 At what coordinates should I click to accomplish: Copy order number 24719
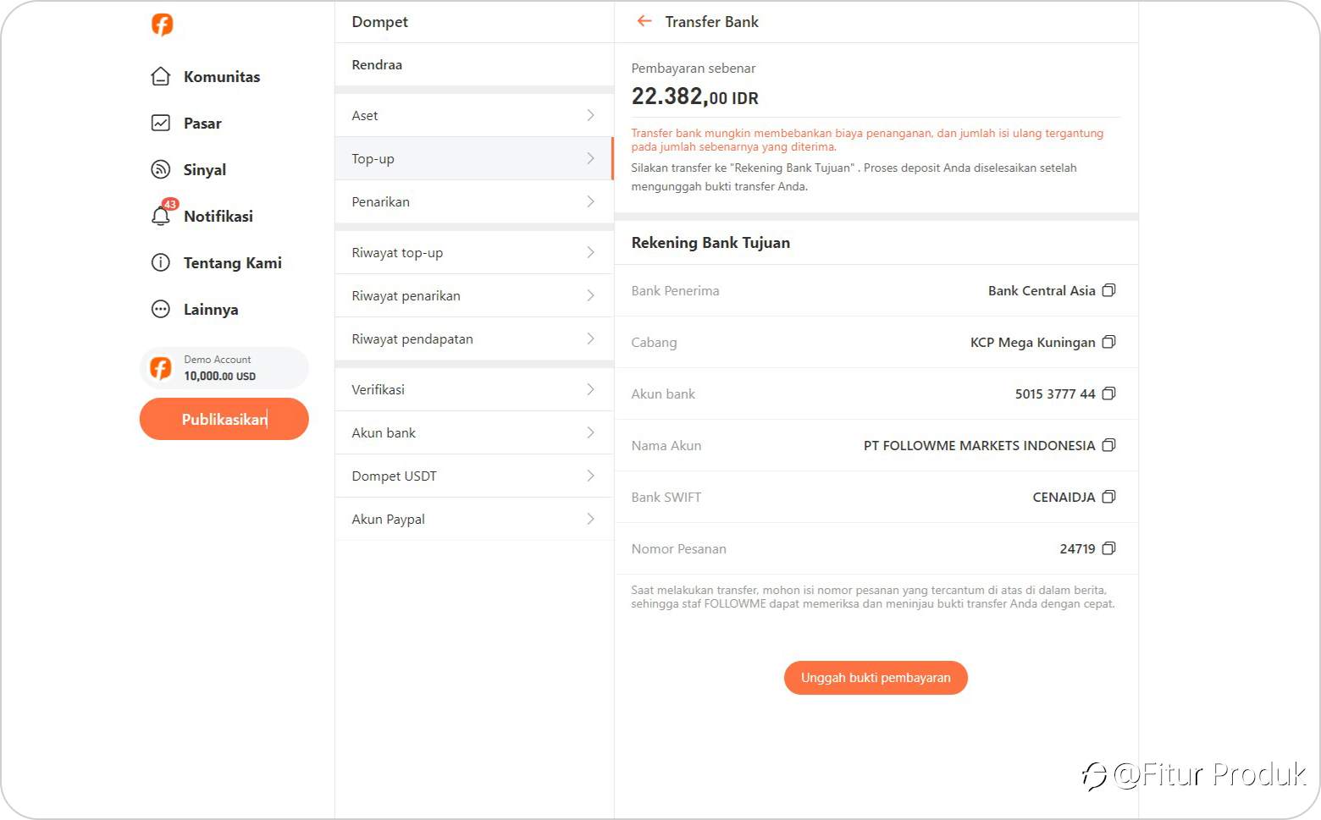coord(1108,548)
